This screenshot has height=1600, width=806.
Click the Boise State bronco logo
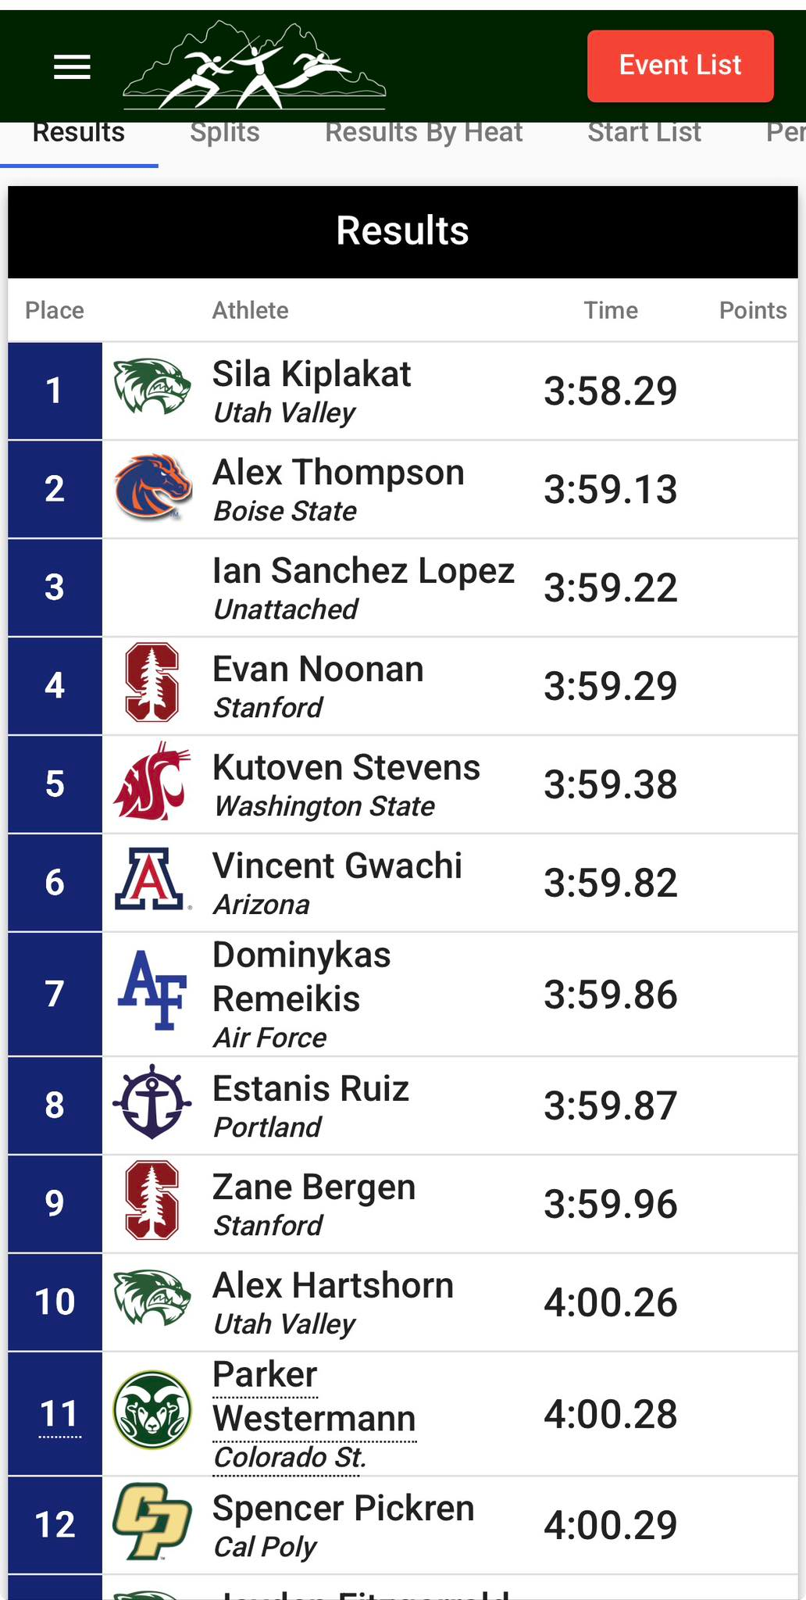[152, 488]
